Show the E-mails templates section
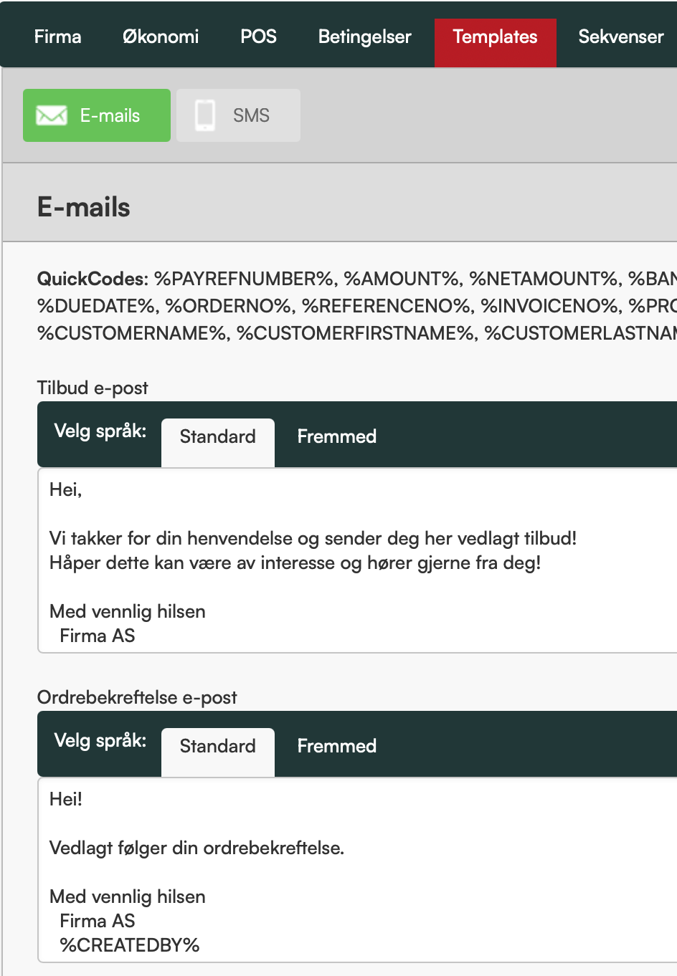The image size is (677, 976). (97, 115)
